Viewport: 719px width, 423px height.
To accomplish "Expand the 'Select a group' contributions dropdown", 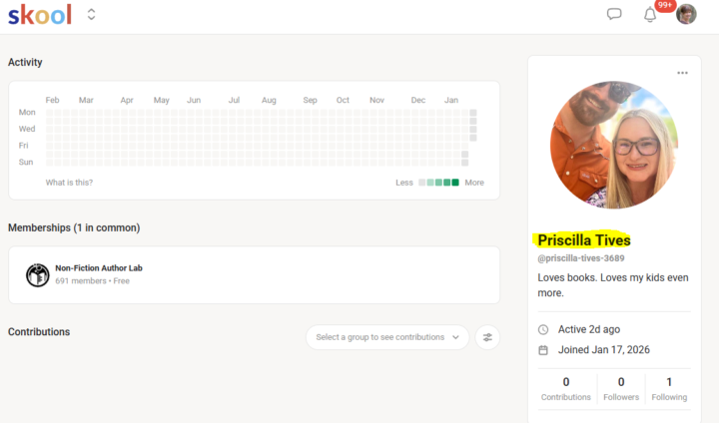I will pyautogui.click(x=387, y=337).
